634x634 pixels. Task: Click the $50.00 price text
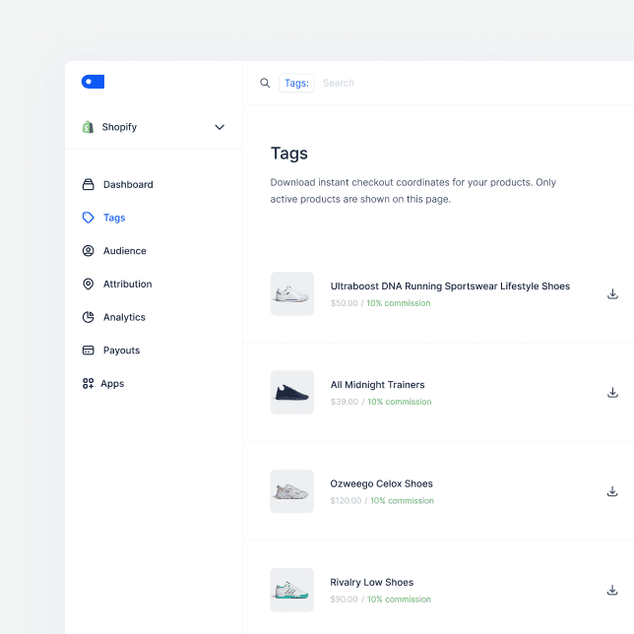coord(345,303)
